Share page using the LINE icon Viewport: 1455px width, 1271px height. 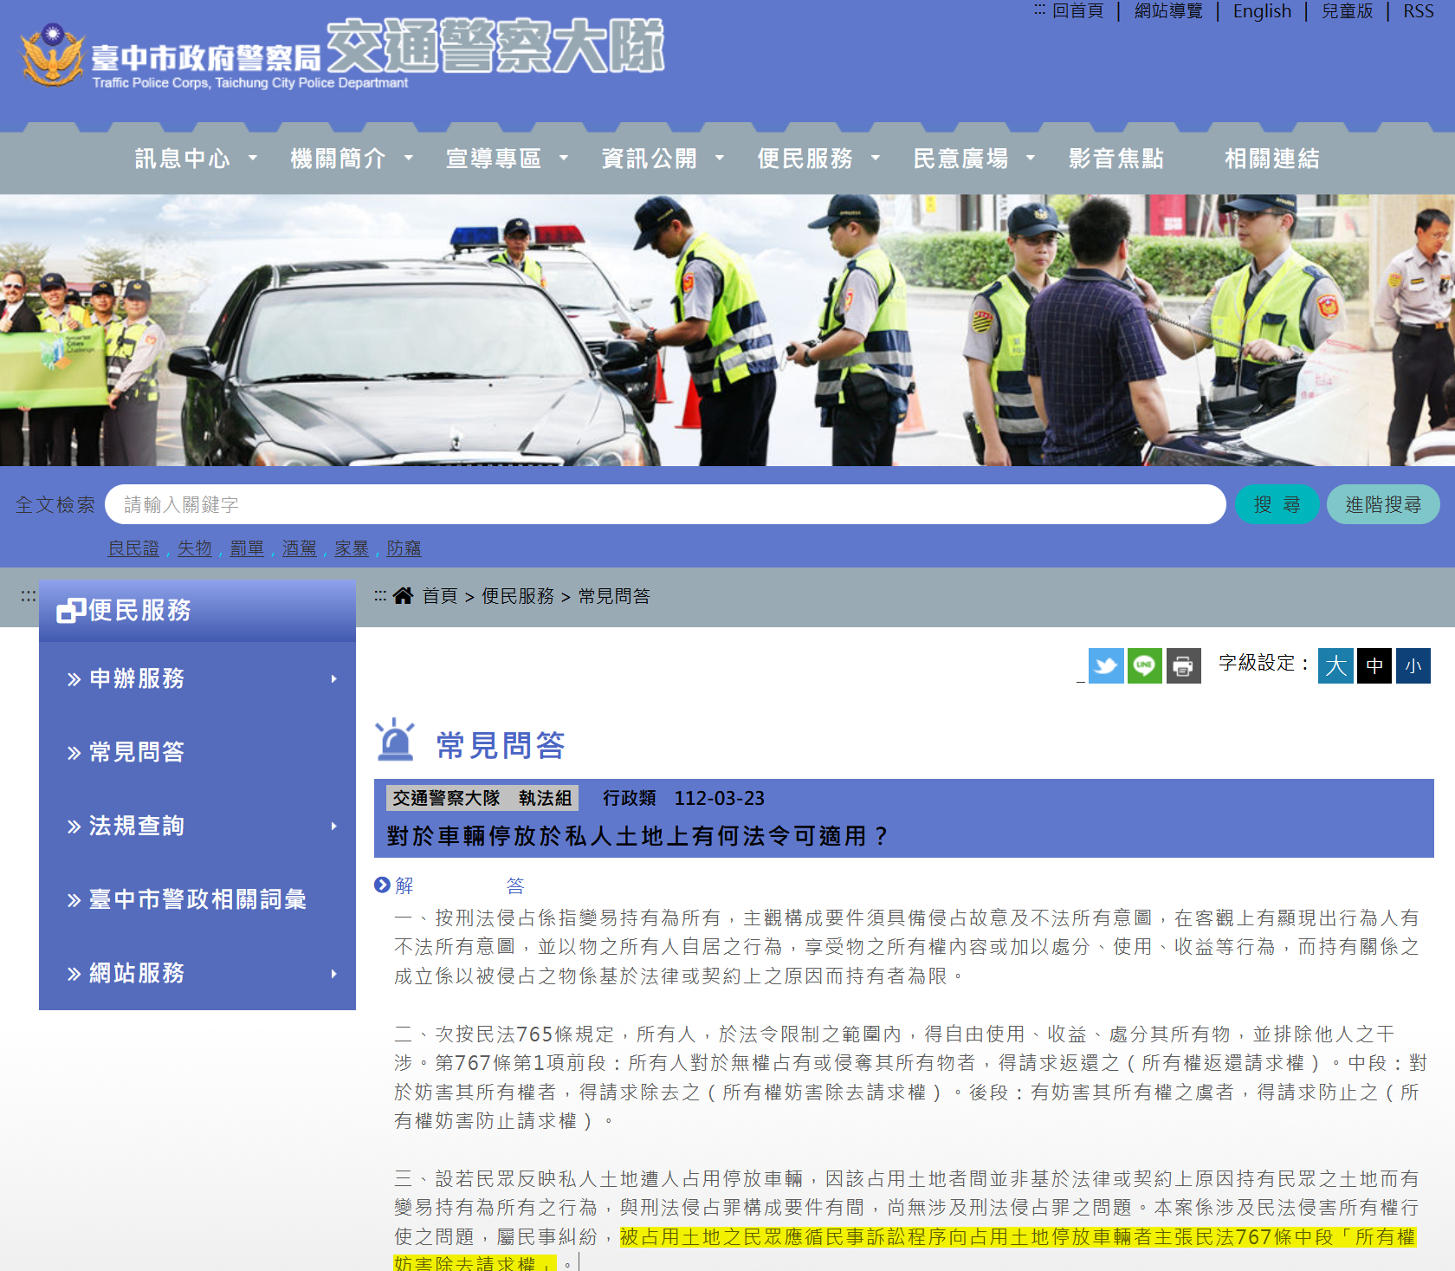(x=1144, y=665)
